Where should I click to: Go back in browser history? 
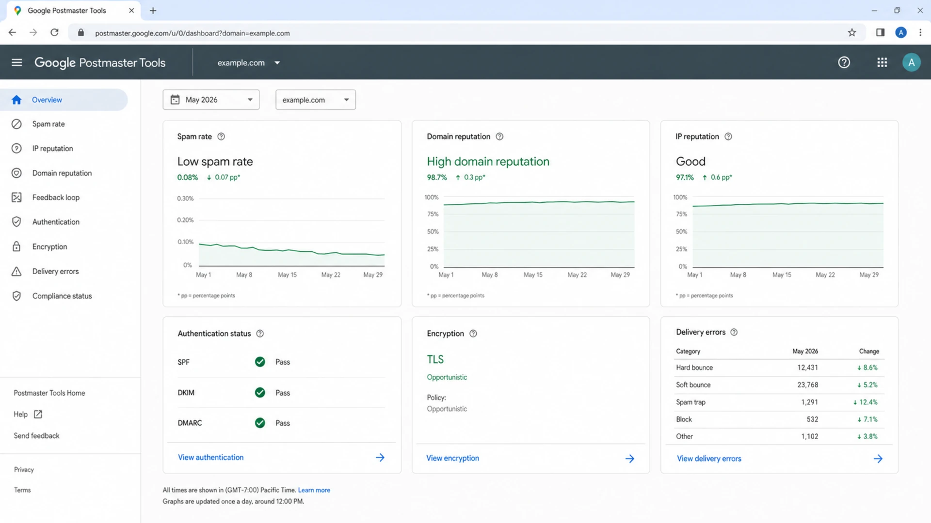coord(12,33)
